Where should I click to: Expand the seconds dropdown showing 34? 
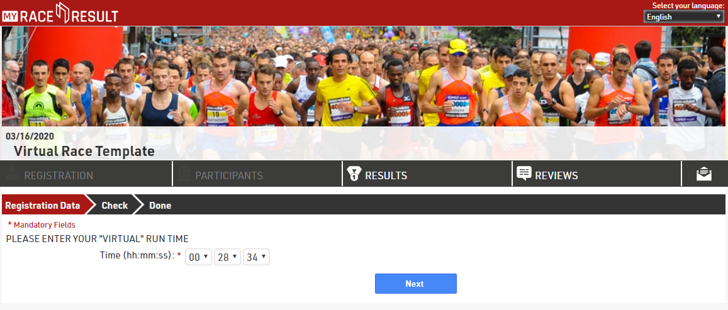pos(256,257)
